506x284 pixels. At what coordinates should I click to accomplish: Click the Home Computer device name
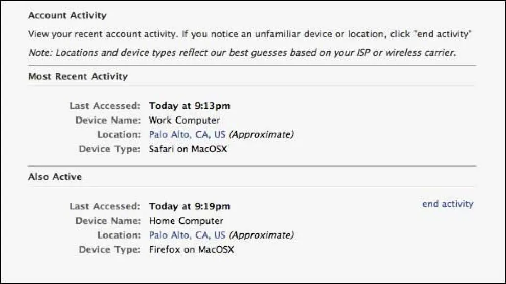(x=186, y=221)
